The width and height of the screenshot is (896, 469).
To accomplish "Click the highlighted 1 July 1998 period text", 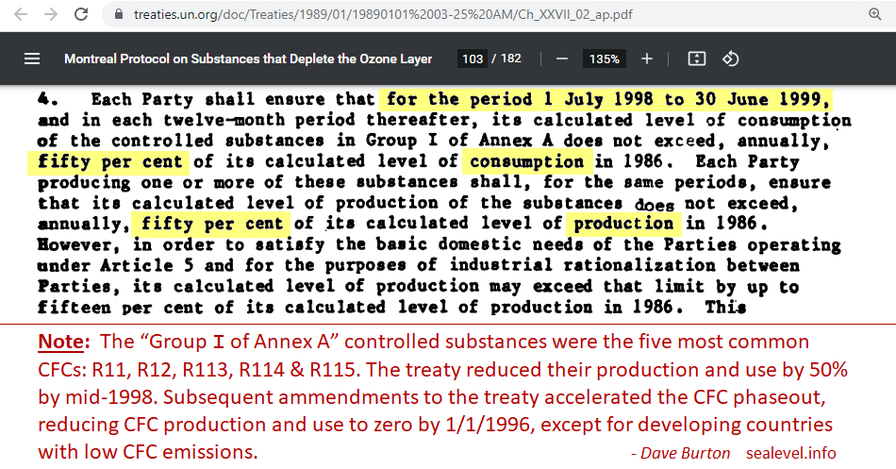I will pos(606,99).
